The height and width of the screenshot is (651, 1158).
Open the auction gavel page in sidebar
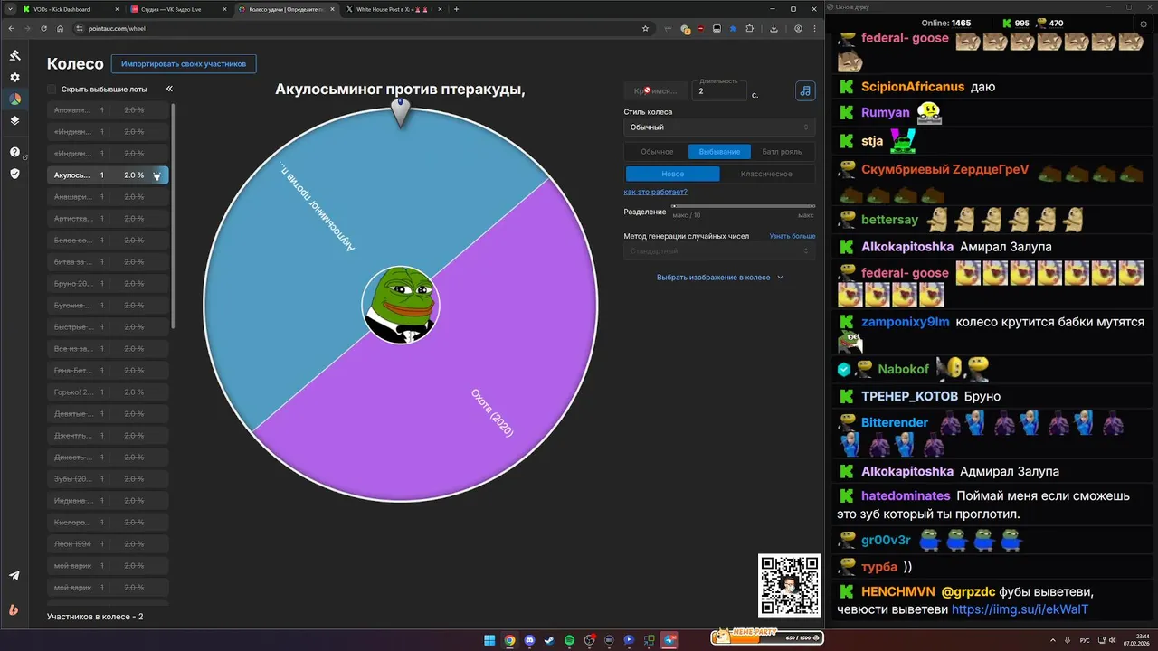pos(14,56)
